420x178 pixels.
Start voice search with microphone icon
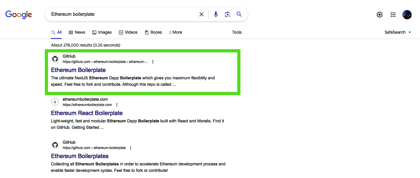click(x=216, y=14)
